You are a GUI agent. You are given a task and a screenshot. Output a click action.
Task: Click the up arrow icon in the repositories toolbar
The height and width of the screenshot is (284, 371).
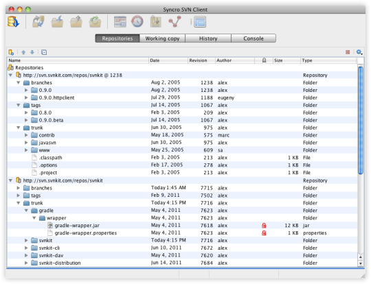click(x=23, y=52)
